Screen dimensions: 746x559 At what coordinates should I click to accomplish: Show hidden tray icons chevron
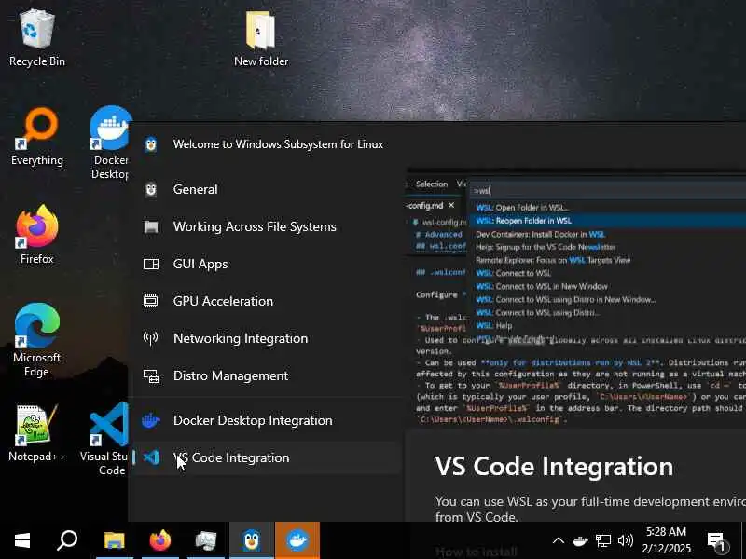click(559, 540)
